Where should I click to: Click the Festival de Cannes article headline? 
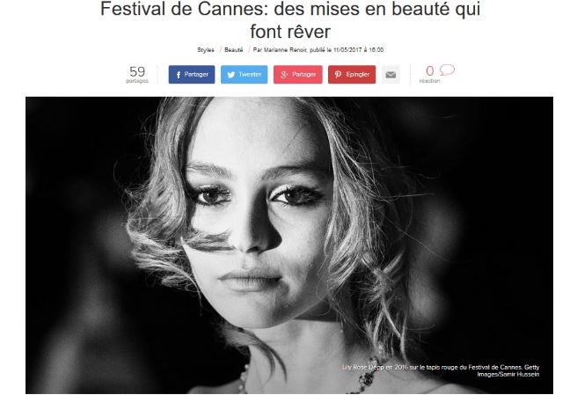[290, 20]
